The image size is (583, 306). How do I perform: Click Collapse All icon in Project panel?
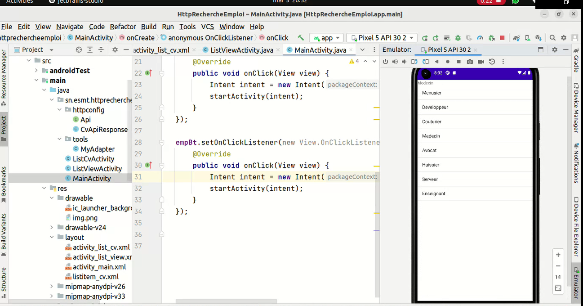coord(101,50)
